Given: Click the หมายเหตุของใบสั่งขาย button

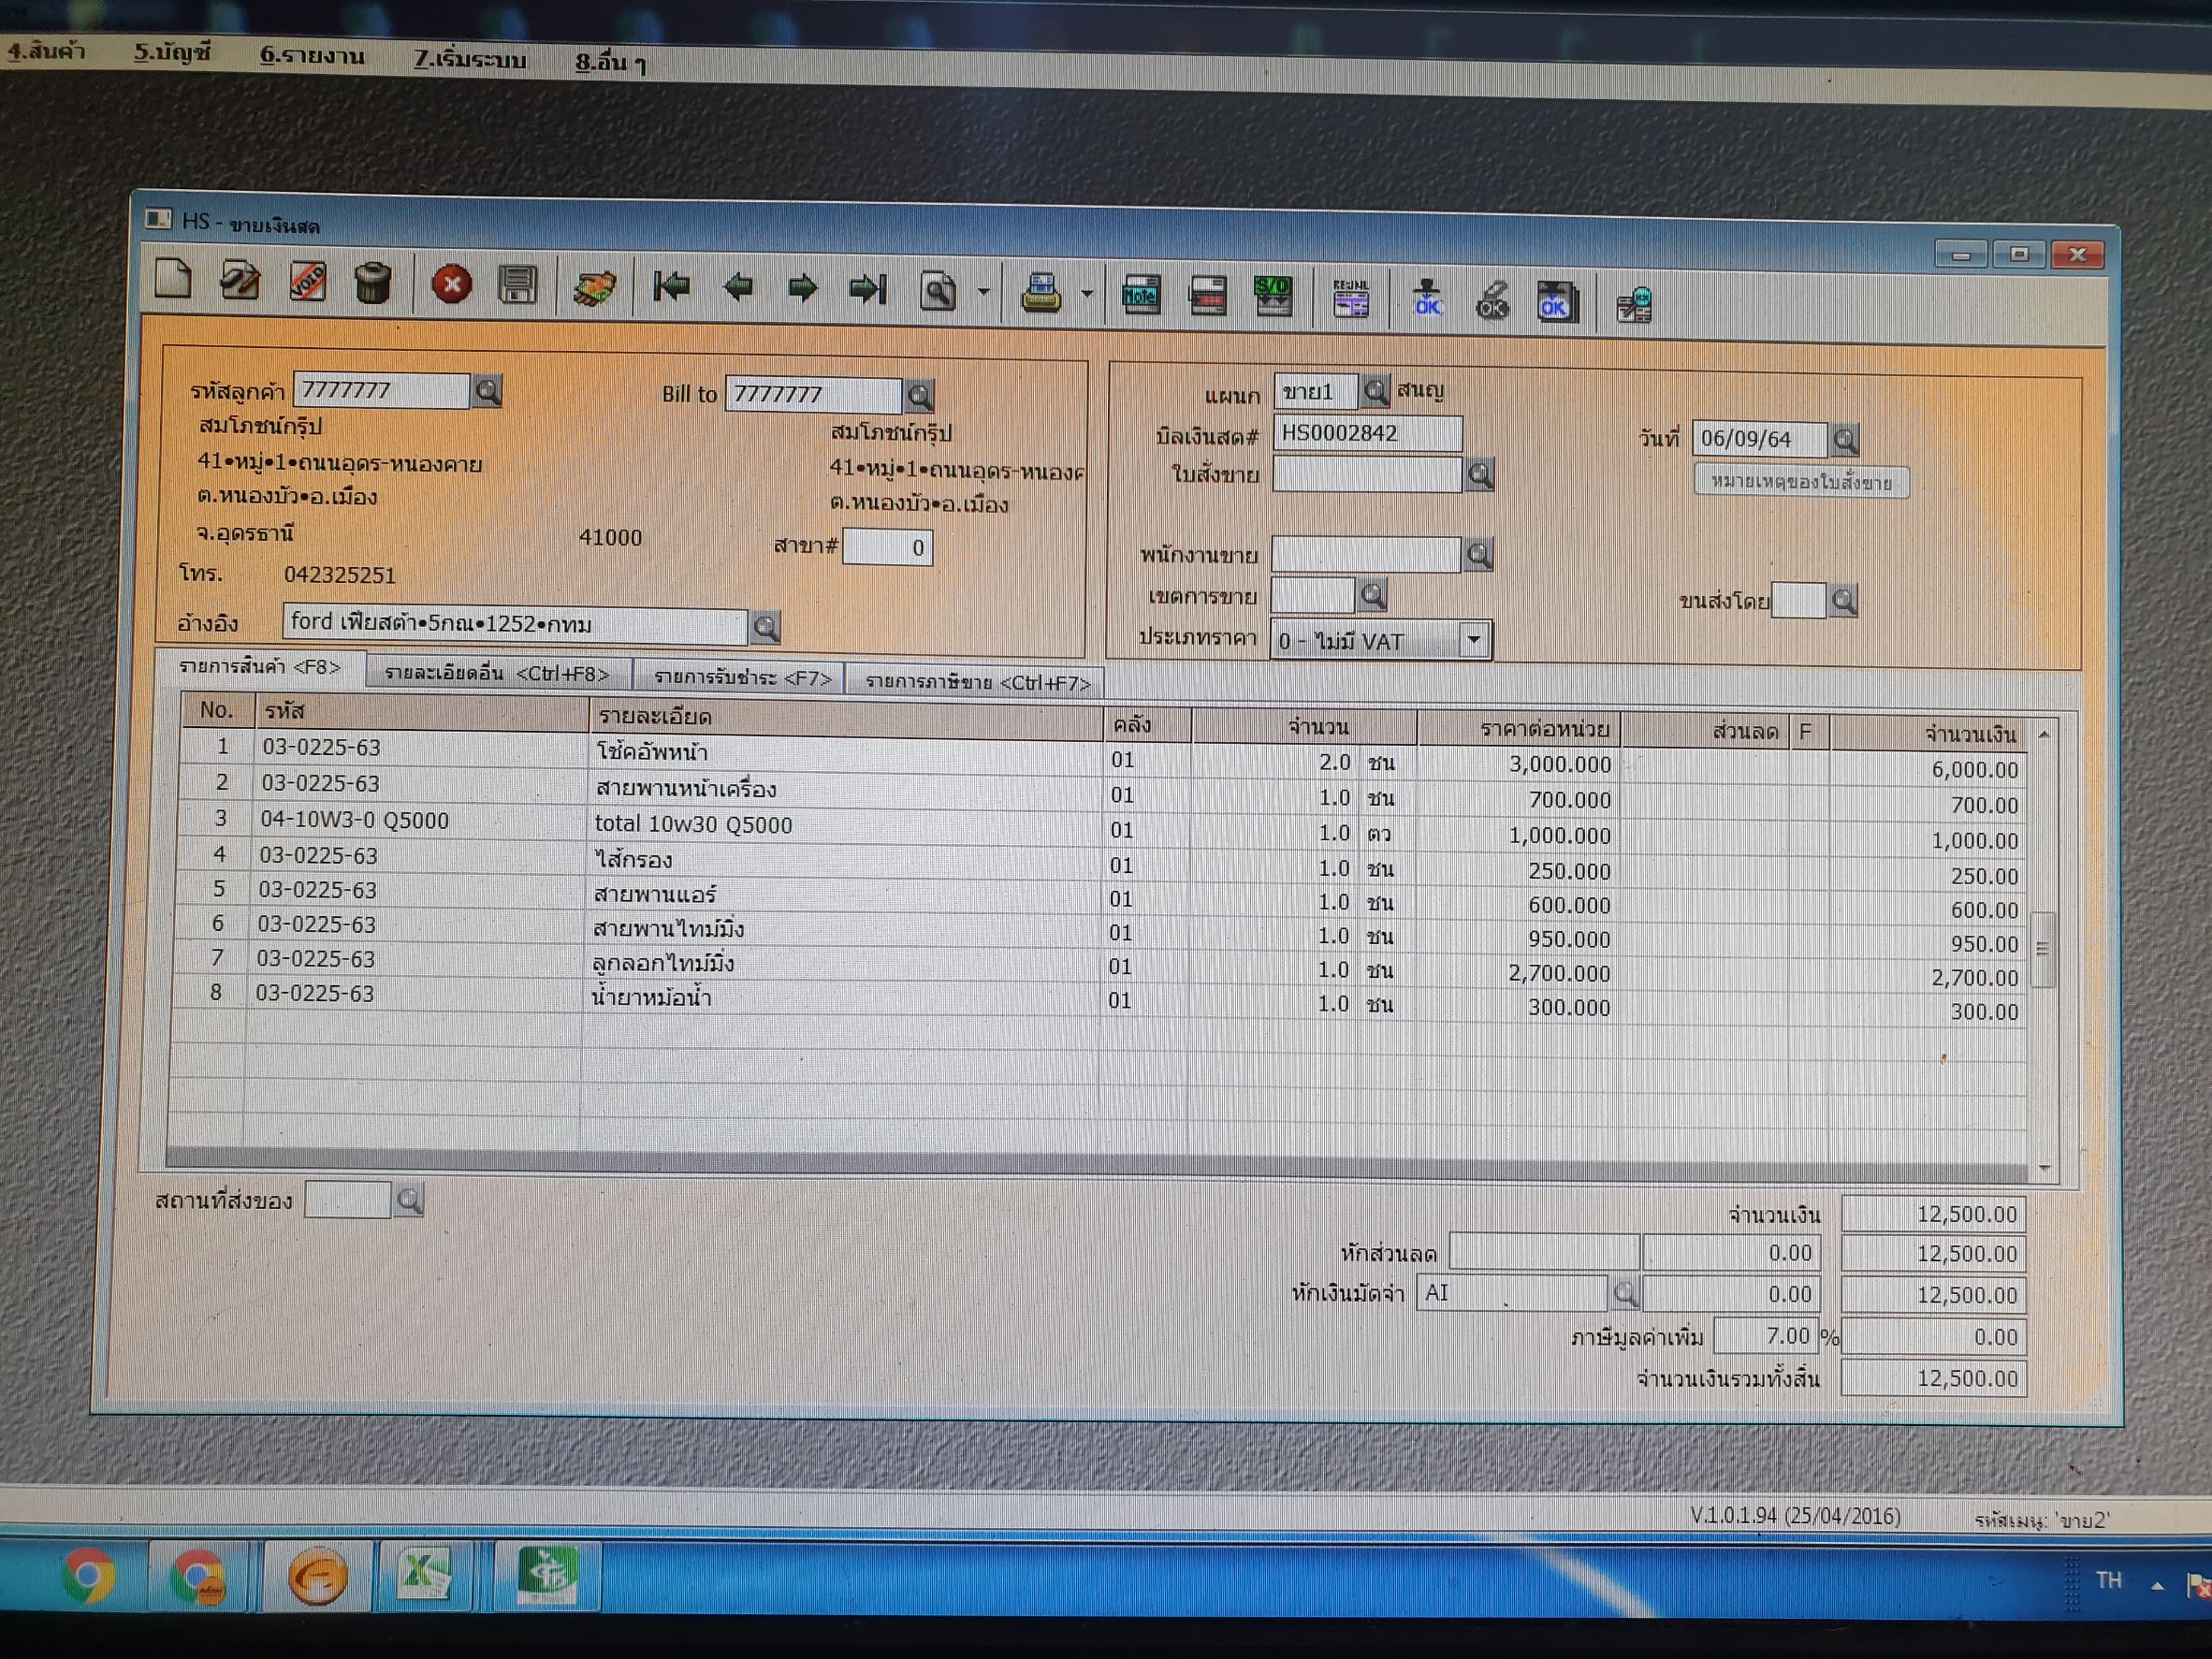Looking at the screenshot, I should 1801,482.
